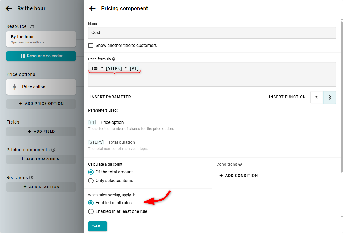Click help icon next to Reactions
The height and width of the screenshot is (233, 343).
coord(31,177)
